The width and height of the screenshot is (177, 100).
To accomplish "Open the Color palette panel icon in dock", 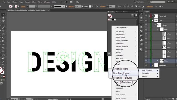I will 141,40.
